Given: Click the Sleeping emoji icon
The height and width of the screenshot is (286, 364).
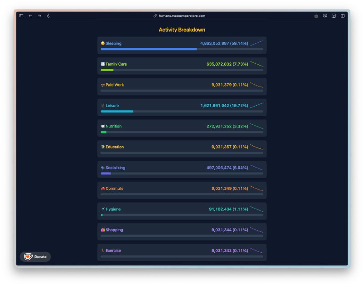Looking at the screenshot, I should click(103, 44).
